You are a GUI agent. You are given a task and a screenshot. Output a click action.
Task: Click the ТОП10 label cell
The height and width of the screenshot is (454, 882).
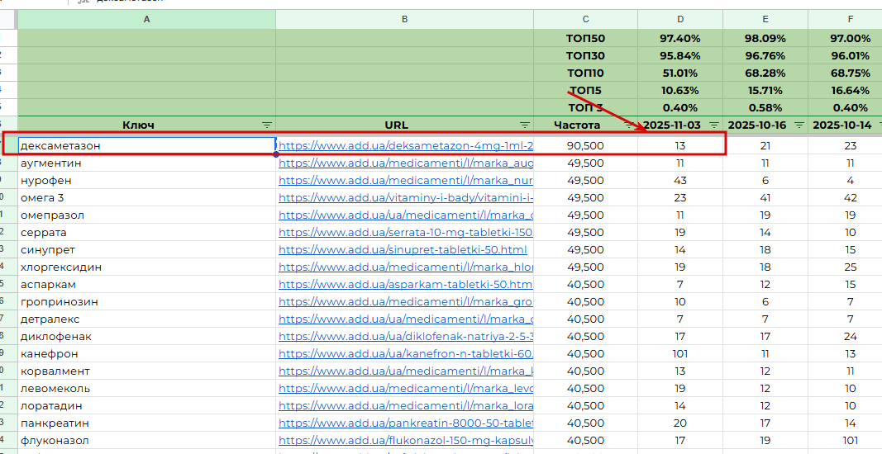pos(585,73)
